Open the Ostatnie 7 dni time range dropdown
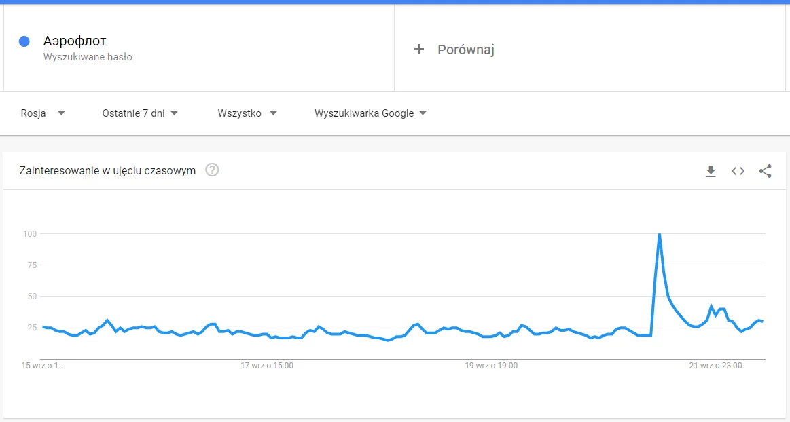Screen dimensions: 790x422 [x=139, y=113]
